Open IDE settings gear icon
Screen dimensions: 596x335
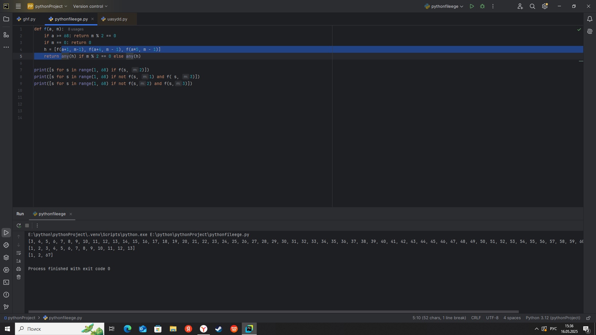(x=545, y=6)
